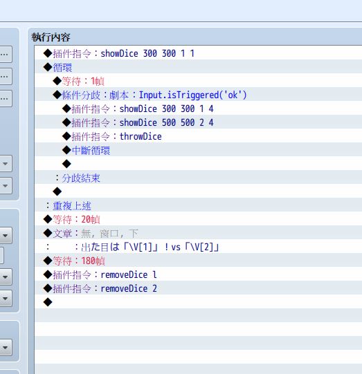362x374 pixels.
Task: Select the showDice 500 500 2 4 command
Action: click(x=198, y=122)
